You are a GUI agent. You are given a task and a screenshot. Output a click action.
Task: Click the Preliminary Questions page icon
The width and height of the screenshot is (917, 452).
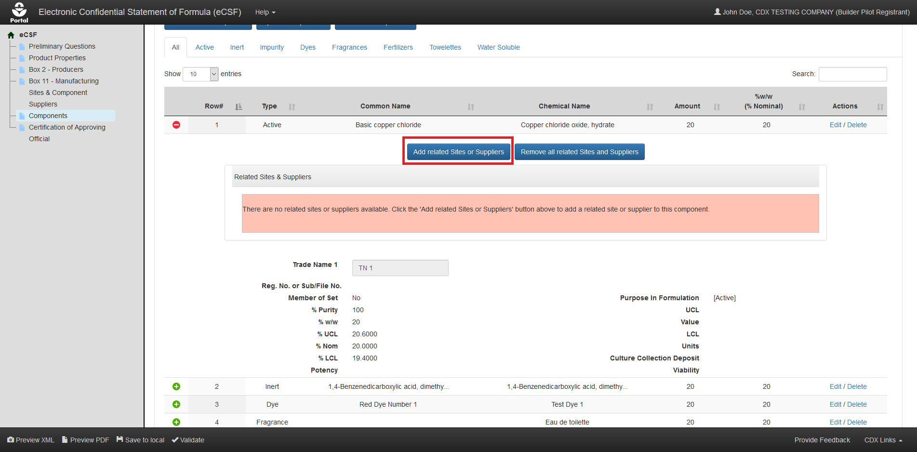[x=22, y=47]
